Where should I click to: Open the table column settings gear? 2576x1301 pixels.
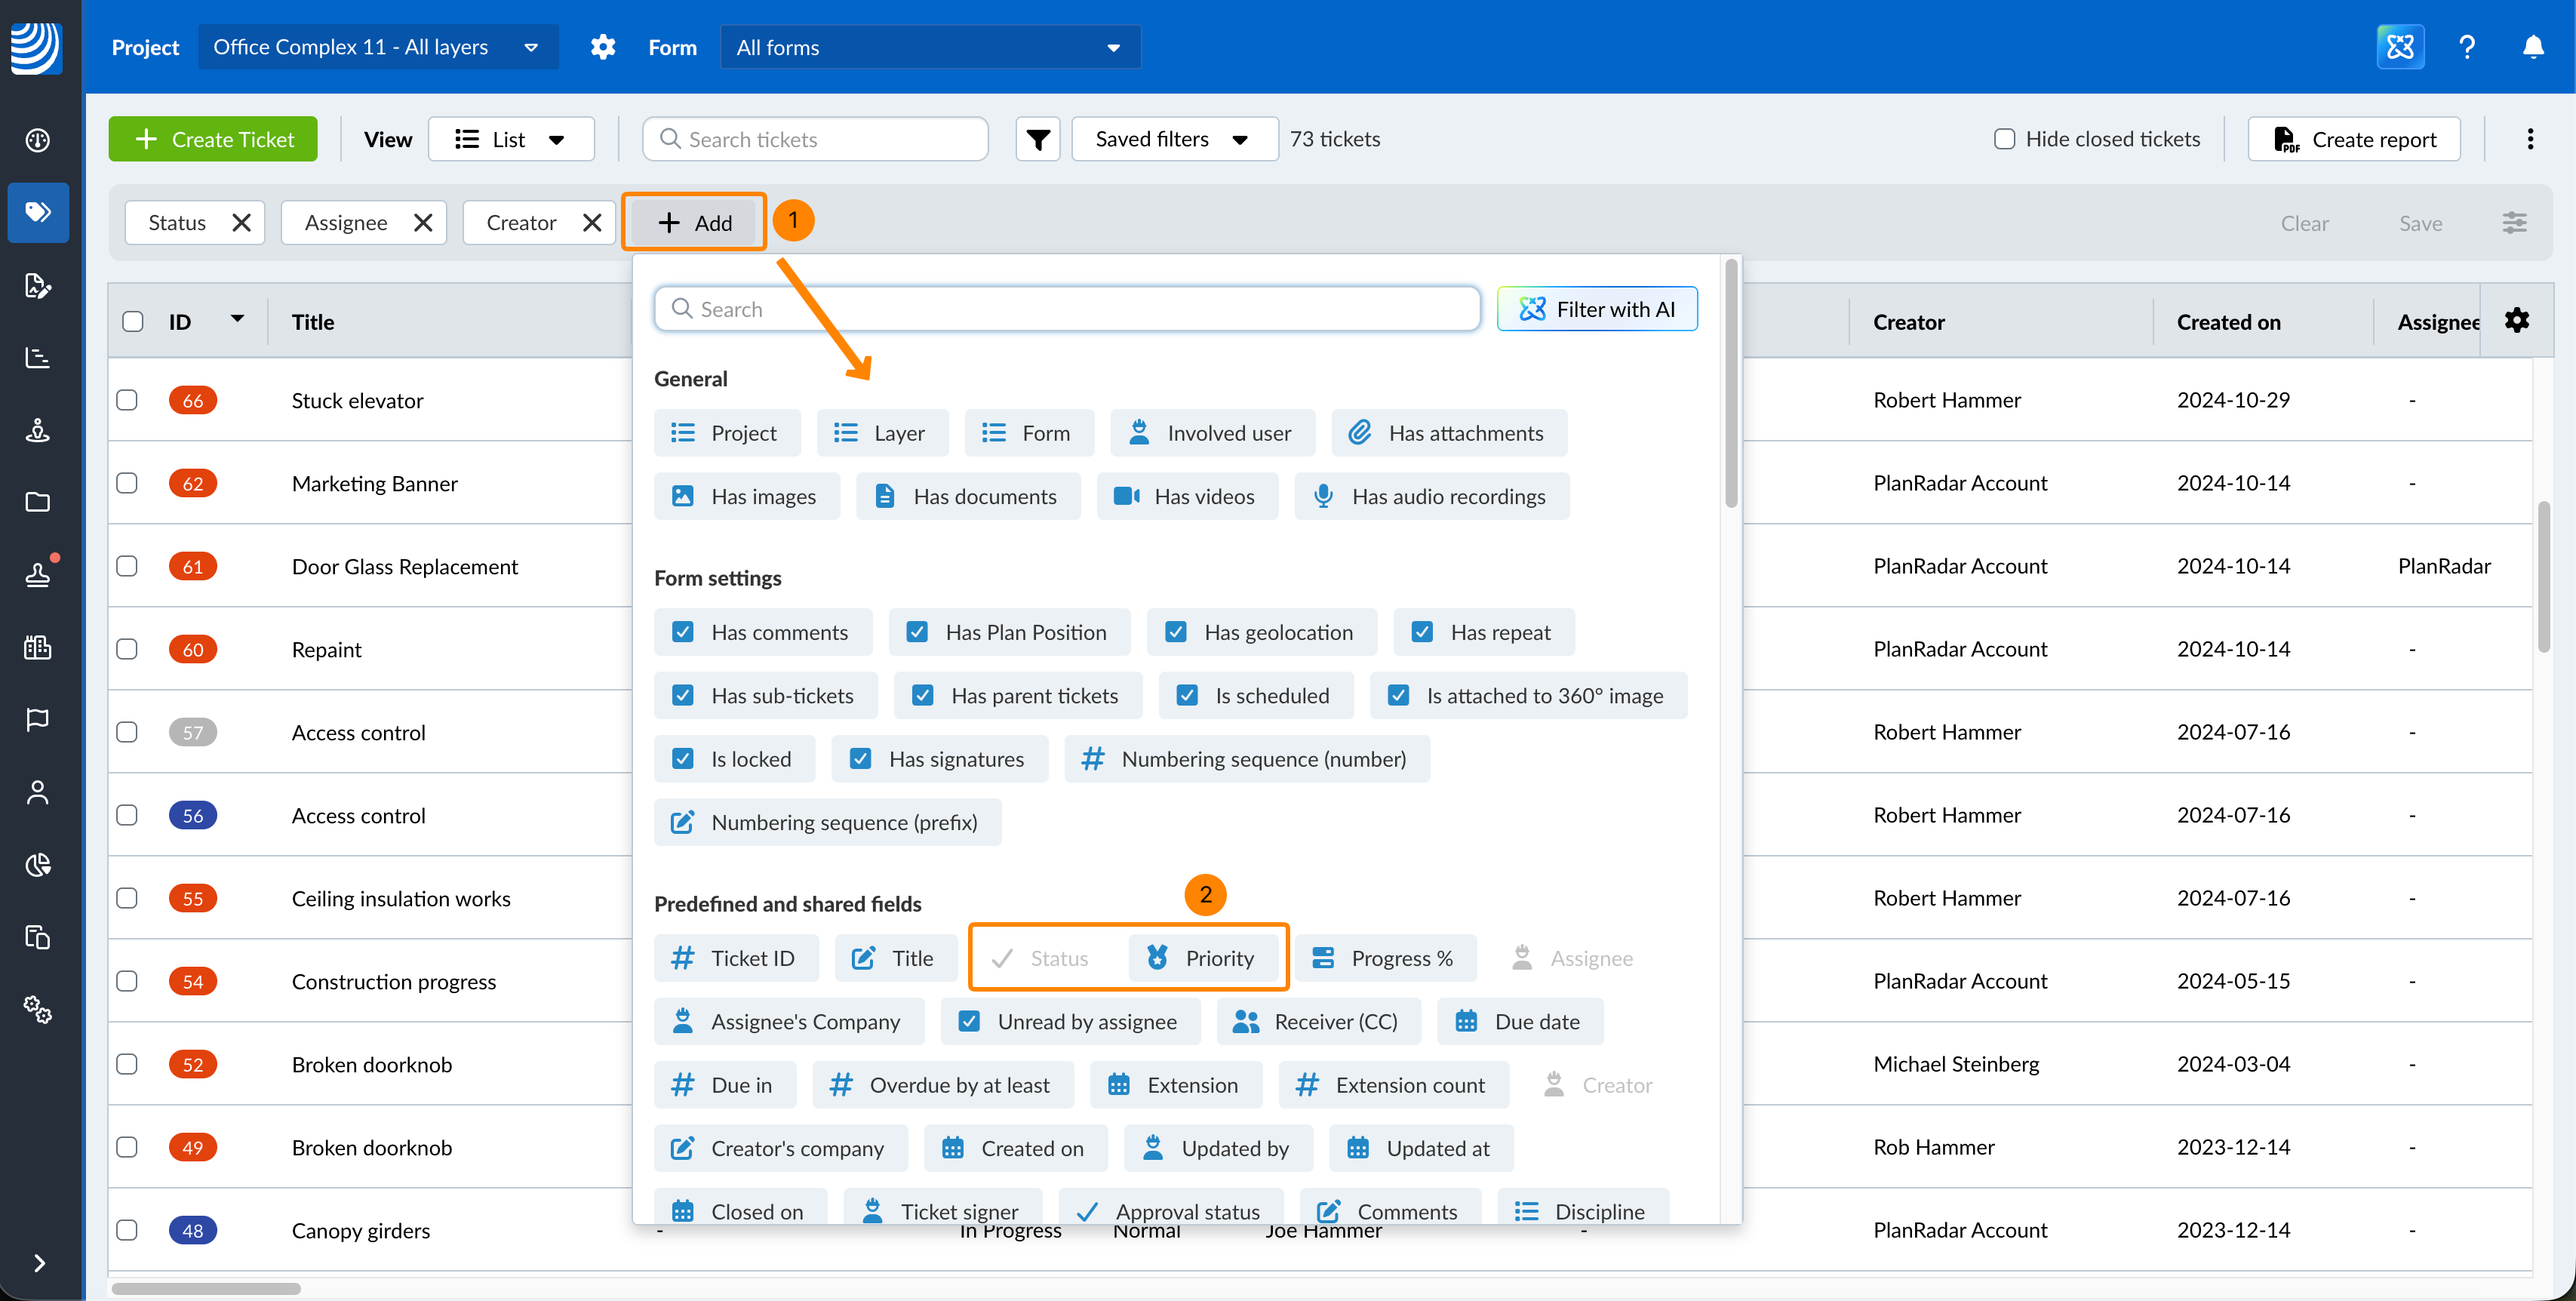click(2516, 321)
